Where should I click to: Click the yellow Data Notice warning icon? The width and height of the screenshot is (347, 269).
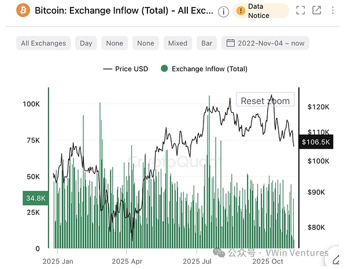[x=241, y=11]
